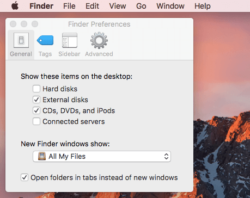Click the Finder Preferences window title
The width and height of the screenshot is (250, 198).
99,24
